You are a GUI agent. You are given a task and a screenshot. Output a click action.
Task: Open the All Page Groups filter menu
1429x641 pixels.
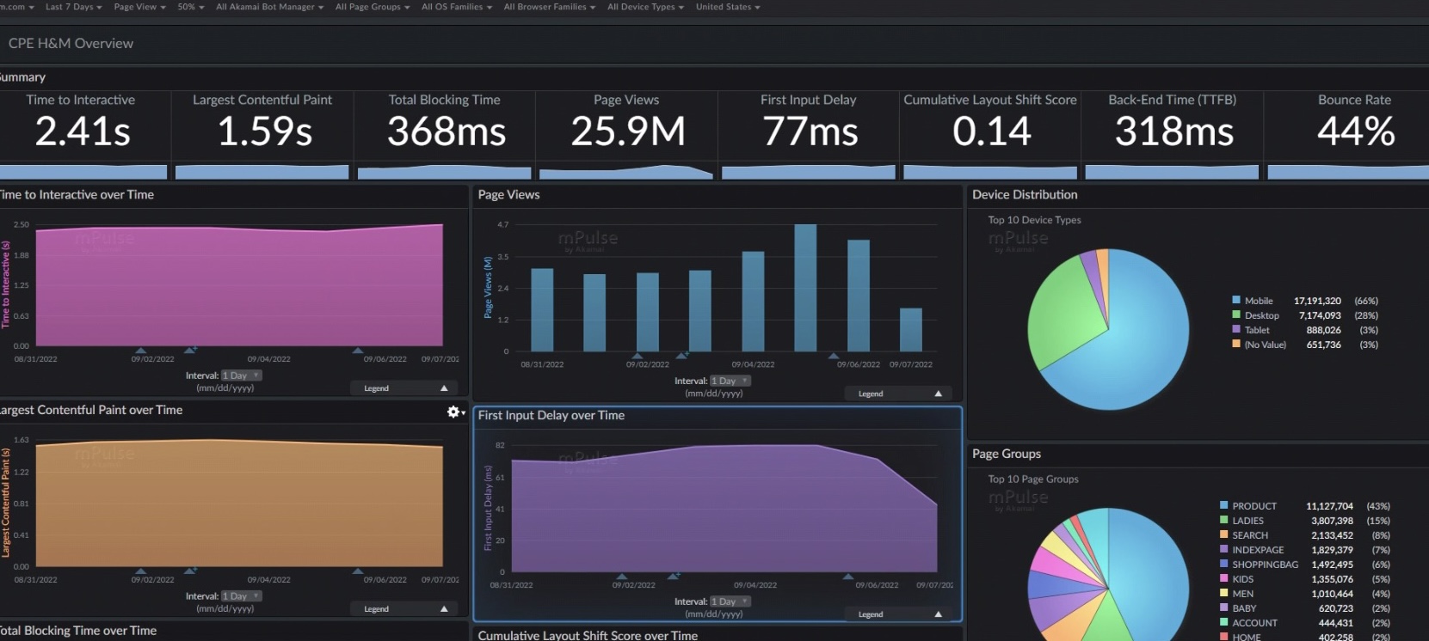(x=372, y=7)
